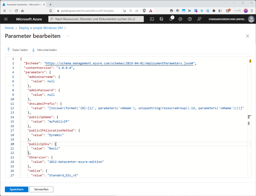Open the browser main menu
Screen dimensions: 256x196
252,11
